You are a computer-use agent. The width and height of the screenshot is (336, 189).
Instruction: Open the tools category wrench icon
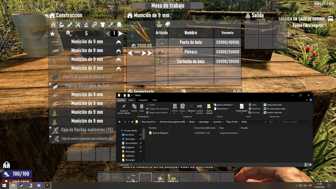click(78, 25)
